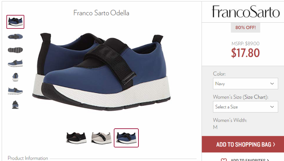Select the navy color swatch shoe
Image resolution: width=284 pixels, height=161 pixels.
click(x=126, y=138)
